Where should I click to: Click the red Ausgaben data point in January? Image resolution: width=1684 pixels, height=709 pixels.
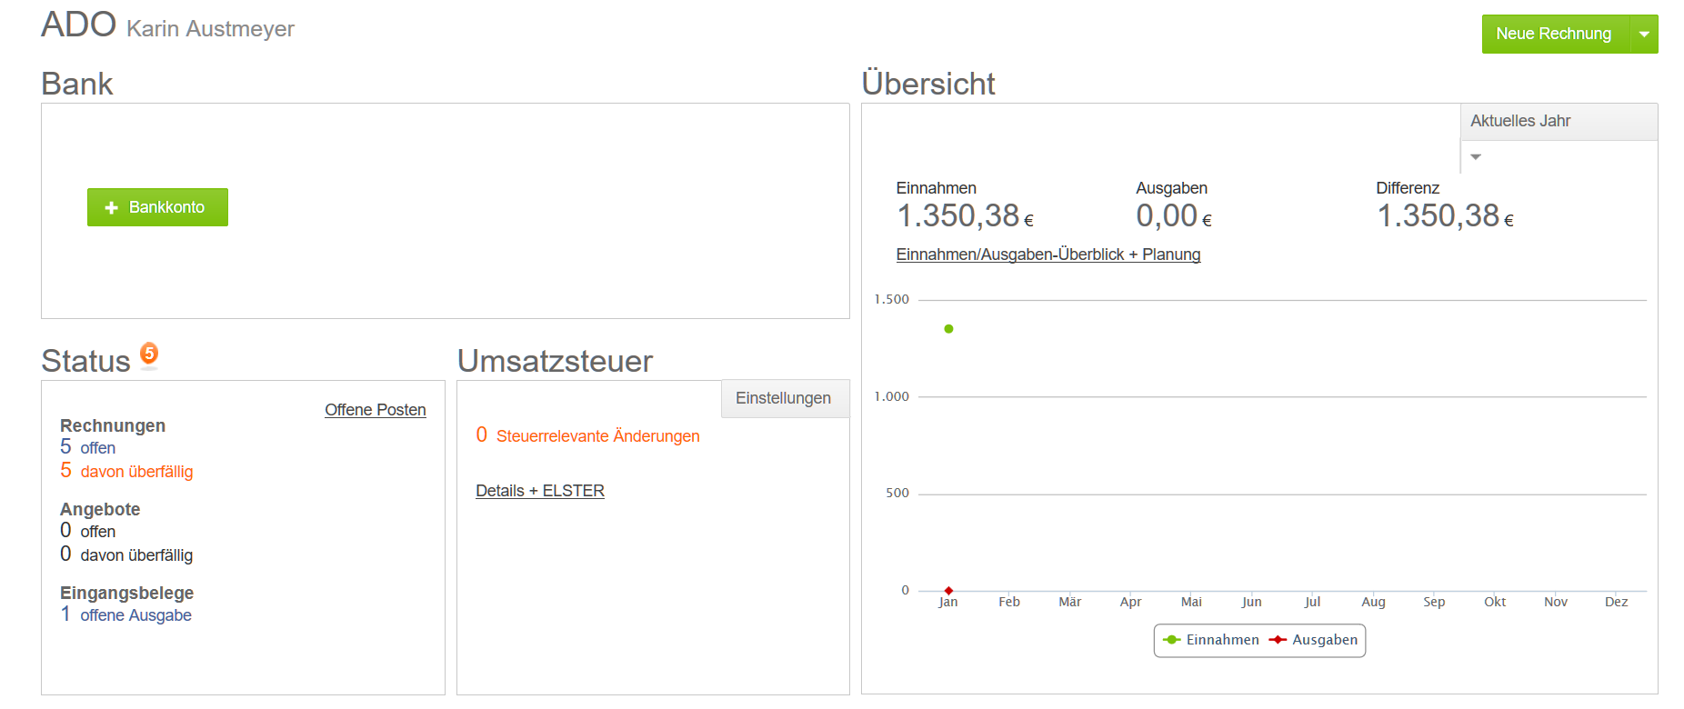[948, 591]
